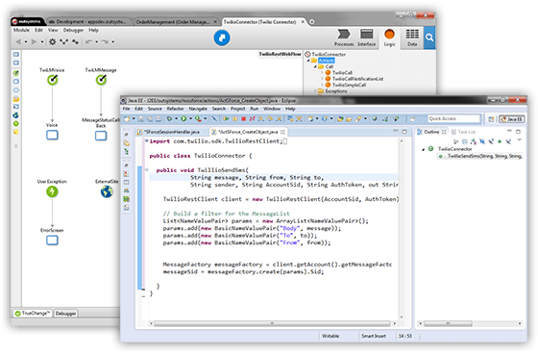This screenshot has width=538, height=354.
Task: Expand the folded import block in editor
Action: tap(146, 140)
